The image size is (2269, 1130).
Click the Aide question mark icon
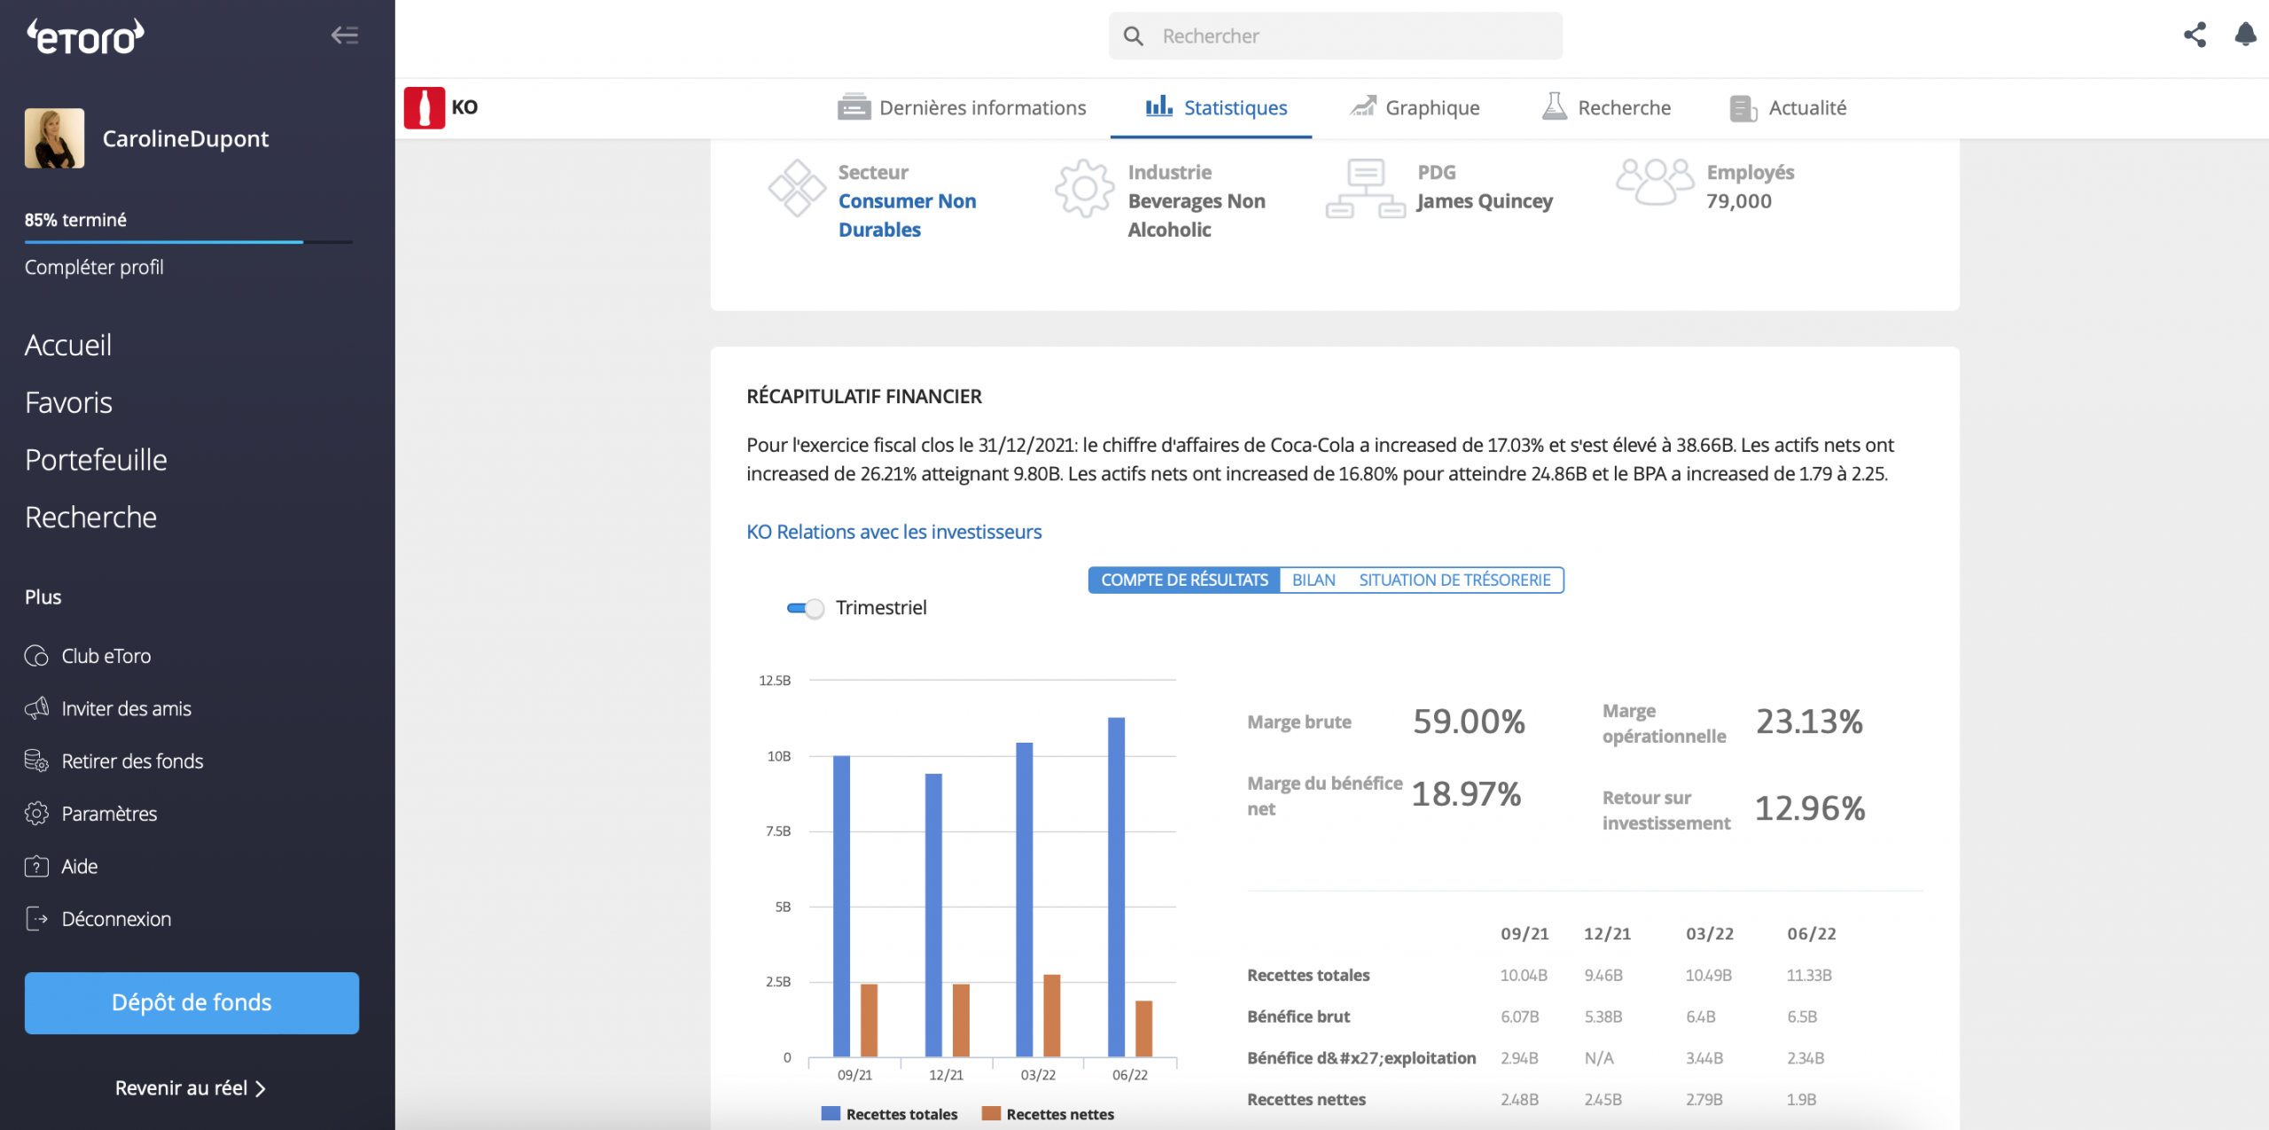pos(36,866)
